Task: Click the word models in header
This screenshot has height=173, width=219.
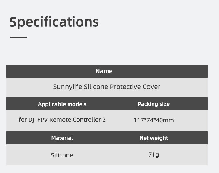Action: click(76, 104)
